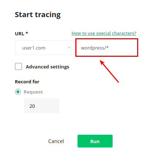The width and height of the screenshot is (151, 158).
Task: Expand the user1.com domain dropdown
Action: click(45, 48)
